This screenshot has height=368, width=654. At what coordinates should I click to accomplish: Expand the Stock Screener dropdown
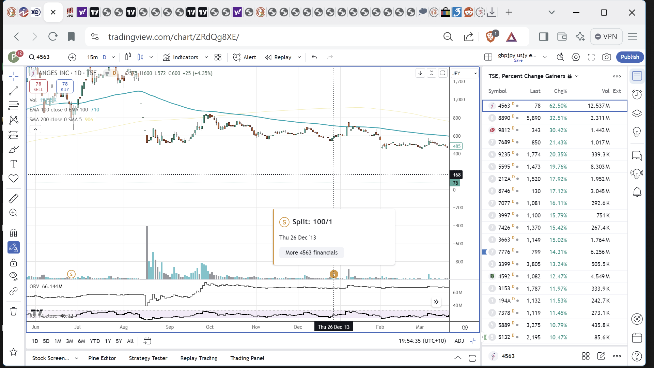coord(76,358)
